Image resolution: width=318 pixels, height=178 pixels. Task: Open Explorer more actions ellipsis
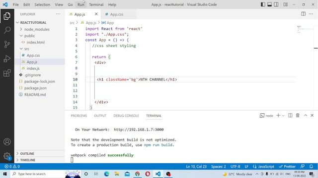(58, 14)
